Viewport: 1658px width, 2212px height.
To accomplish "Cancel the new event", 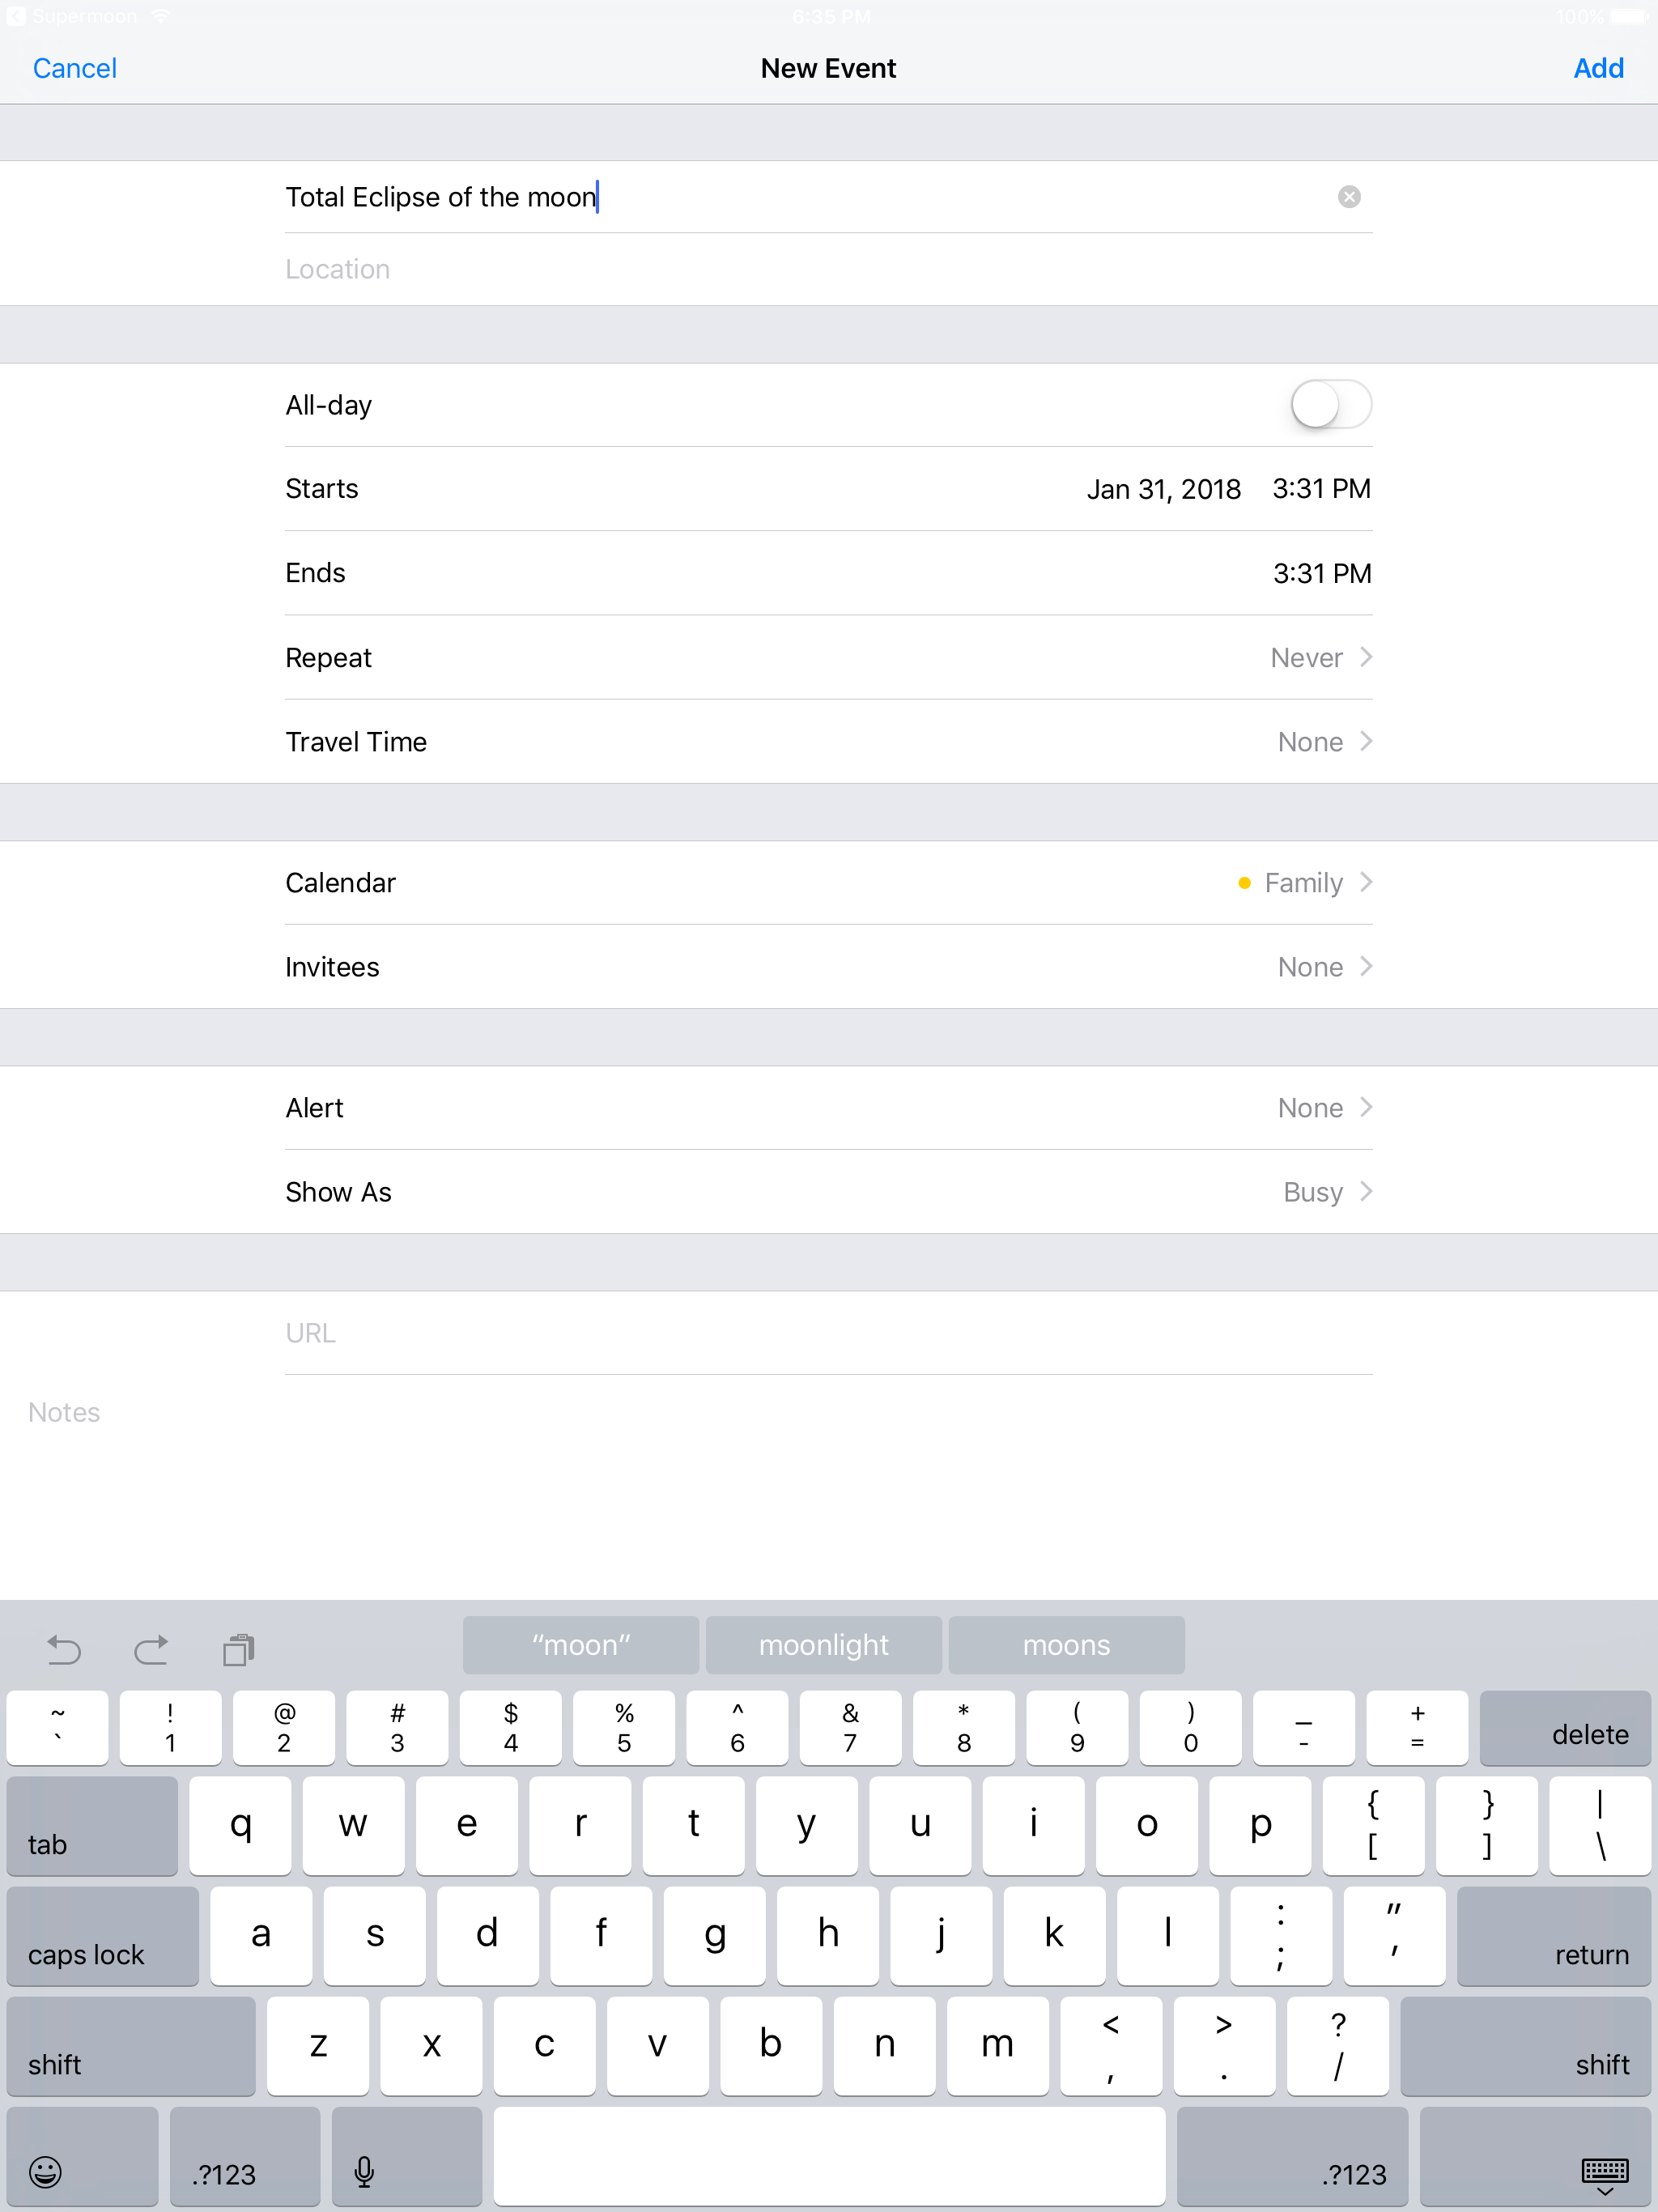I will click(x=75, y=68).
